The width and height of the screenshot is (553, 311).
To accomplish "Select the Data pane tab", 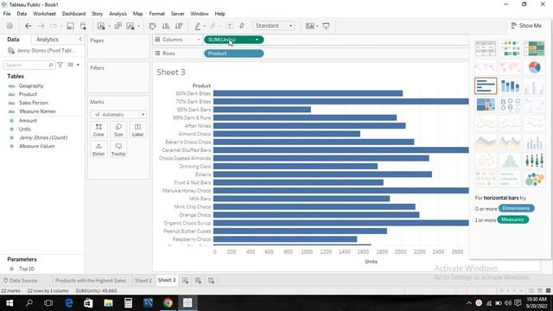I will coord(13,40).
